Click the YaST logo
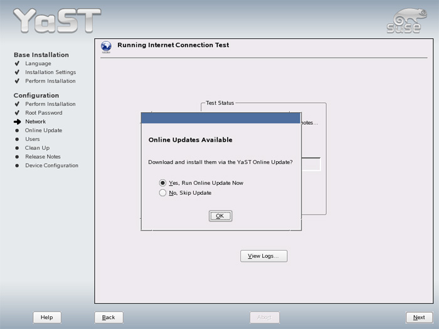Image resolution: width=439 pixels, height=329 pixels. 57,21
